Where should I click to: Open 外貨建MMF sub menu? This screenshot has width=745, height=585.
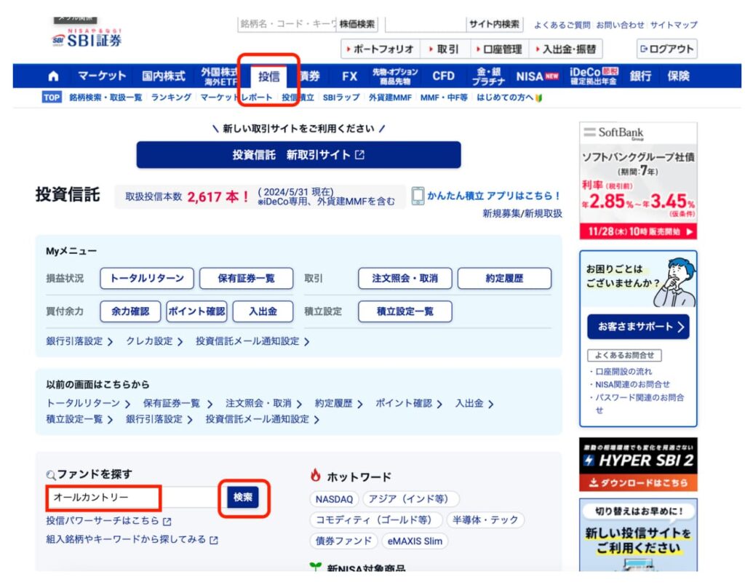point(390,97)
